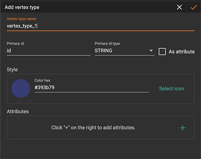Select the Attributes section heading
Image resolution: width=201 pixels, height=159 pixels.
tap(18, 111)
